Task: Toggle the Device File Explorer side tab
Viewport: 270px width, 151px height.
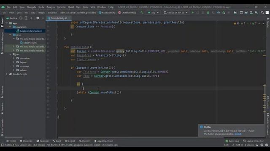Action: pyautogui.click(x=268, y=125)
